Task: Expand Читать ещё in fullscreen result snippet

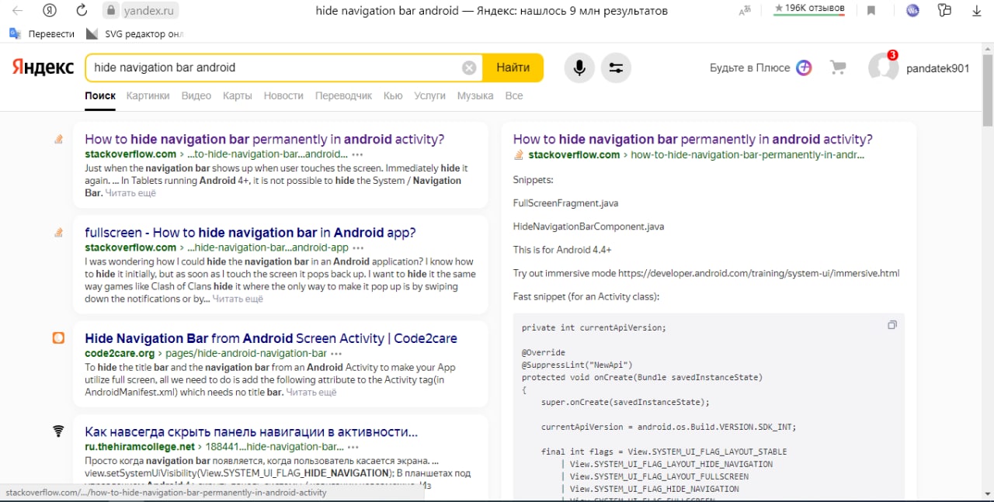Action: (x=238, y=299)
